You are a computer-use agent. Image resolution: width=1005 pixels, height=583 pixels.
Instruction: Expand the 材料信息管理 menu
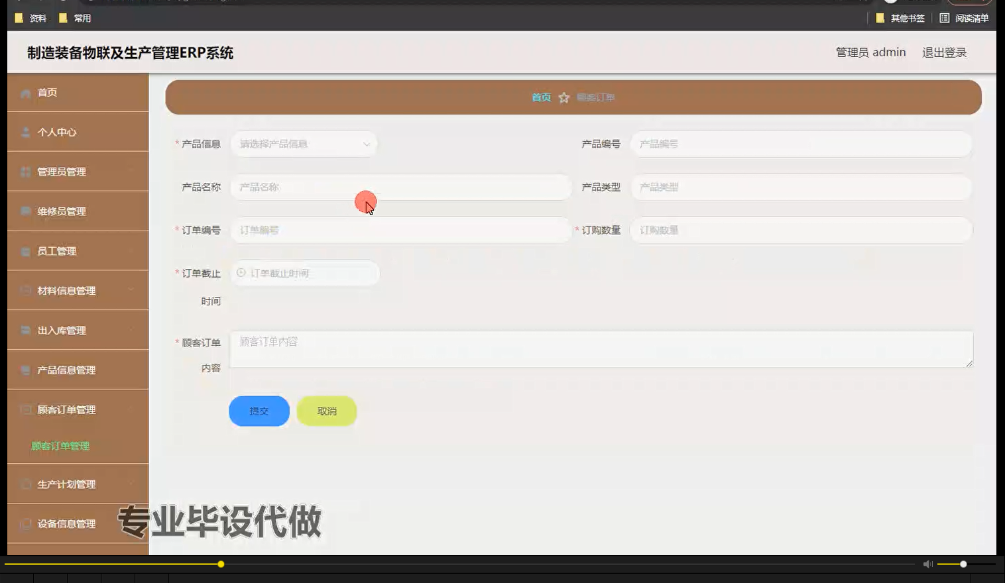click(x=66, y=290)
